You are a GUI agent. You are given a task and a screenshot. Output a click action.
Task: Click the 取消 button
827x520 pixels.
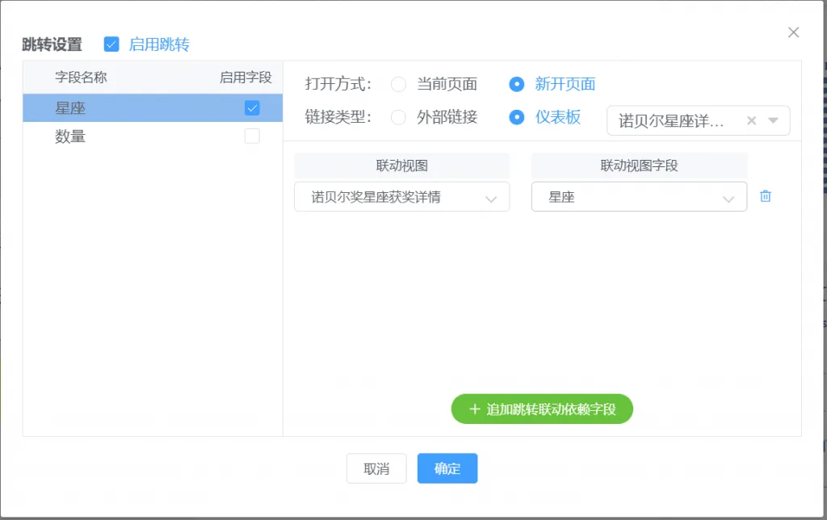coord(376,468)
